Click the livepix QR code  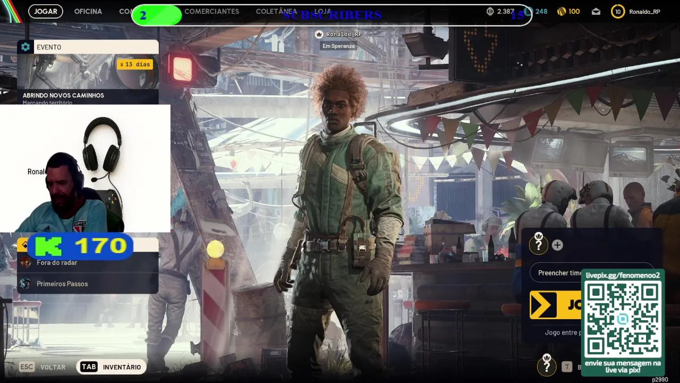coord(623,320)
